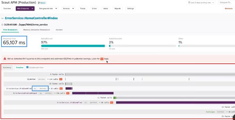This screenshot has height=120, width=235.
Task: Select the Timeline tab
Action: point(20,67)
